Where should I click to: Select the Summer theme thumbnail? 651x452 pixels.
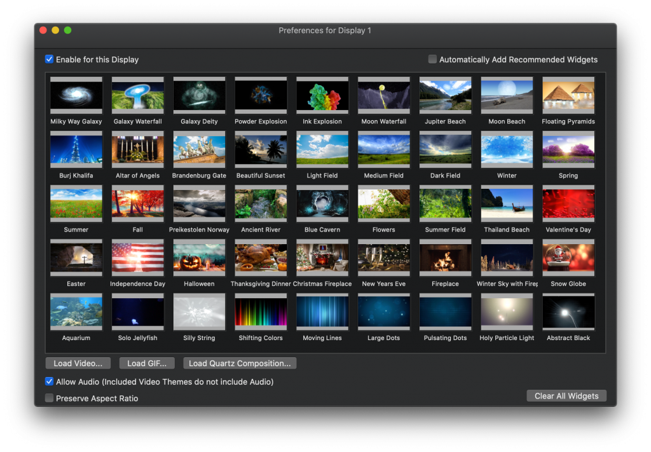(76, 203)
